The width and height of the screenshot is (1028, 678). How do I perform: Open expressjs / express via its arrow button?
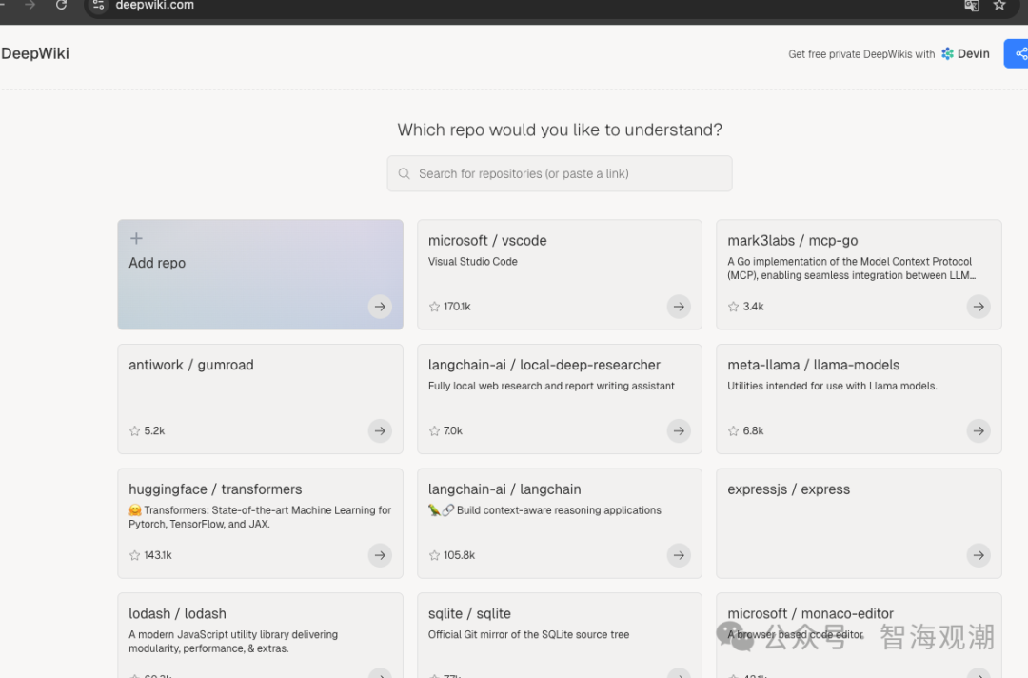pyautogui.click(x=979, y=555)
